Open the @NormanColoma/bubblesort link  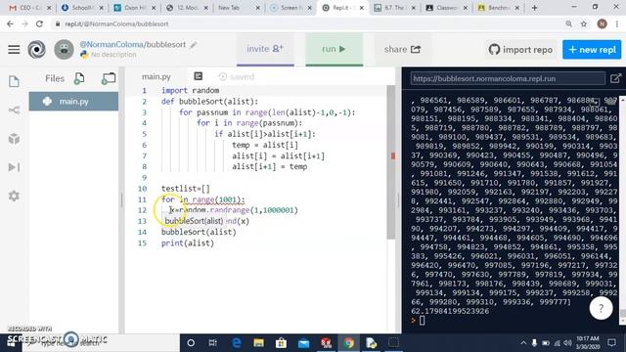pos(133,44)
